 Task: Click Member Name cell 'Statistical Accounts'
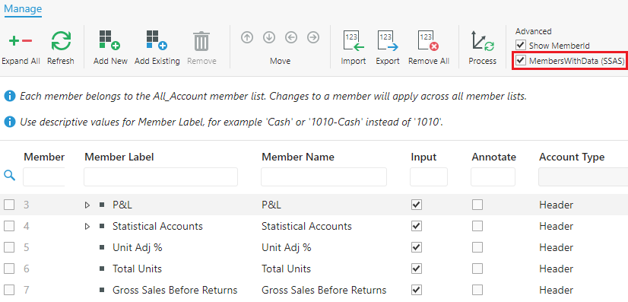(x=306, y=226)
